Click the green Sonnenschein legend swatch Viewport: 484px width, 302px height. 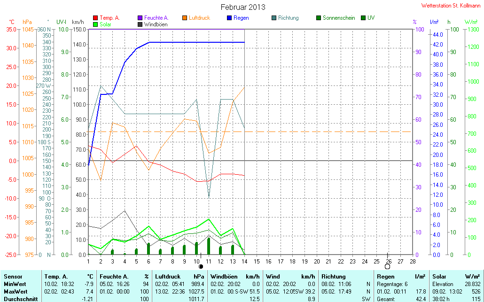319,18
